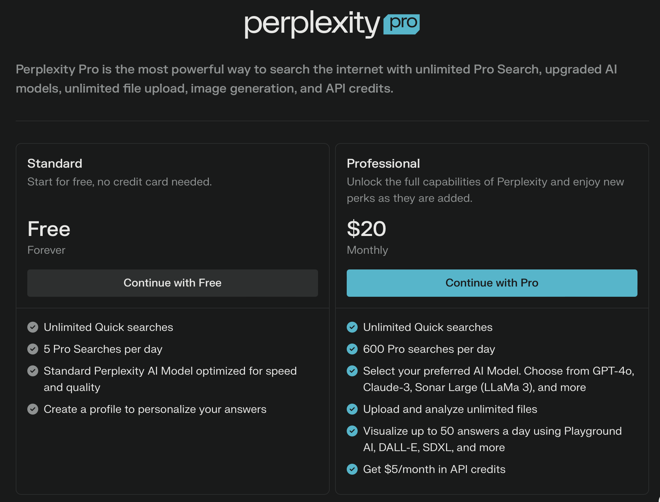Click the Professional plan's Unlimited Quick searches checkmark
Screen dimensions: 660x502
coord(352,327)
